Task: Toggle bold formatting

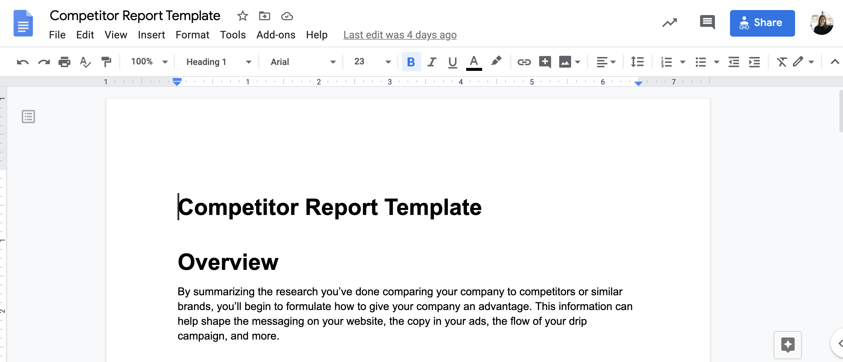Action: tap(411, 62)
